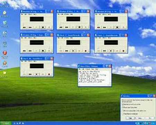Viewport: 156px width, 125px height.
Task: Seek to end in middle-left Sound Recorder
Action: (x=30, y=51)
